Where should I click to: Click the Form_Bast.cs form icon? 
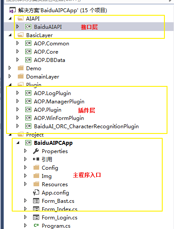36,201
